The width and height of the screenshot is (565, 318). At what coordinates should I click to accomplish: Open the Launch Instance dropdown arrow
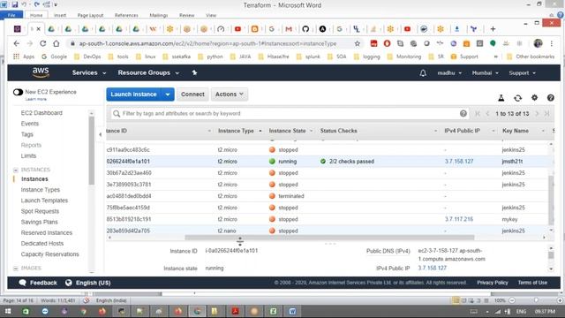pos(168,95)
